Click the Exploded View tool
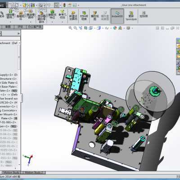The height and width of the screenshot is (180, 180). click(94, 16)
